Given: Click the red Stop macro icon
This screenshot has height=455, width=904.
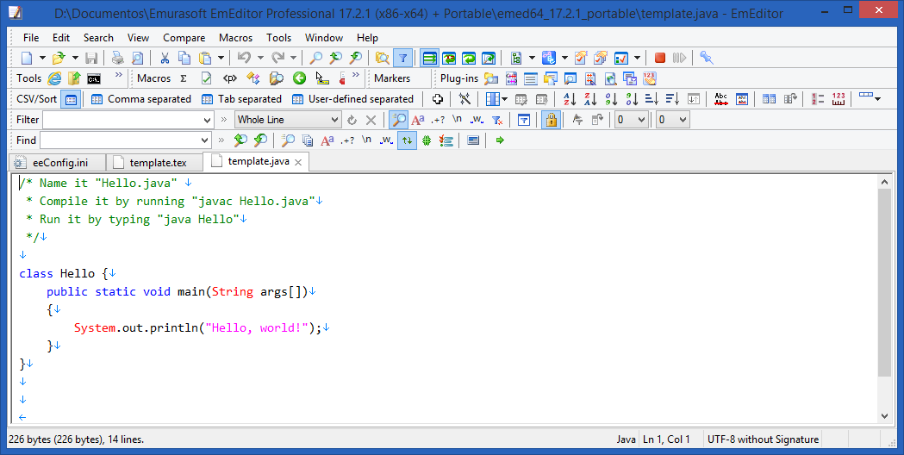Looking at the screenshot, I should pos(660,58).
